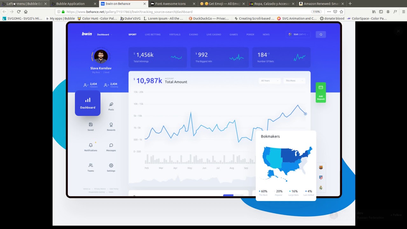407x229 pixels.
Task: Click Slava Kornilov's profile avatar
Action: 101,57
